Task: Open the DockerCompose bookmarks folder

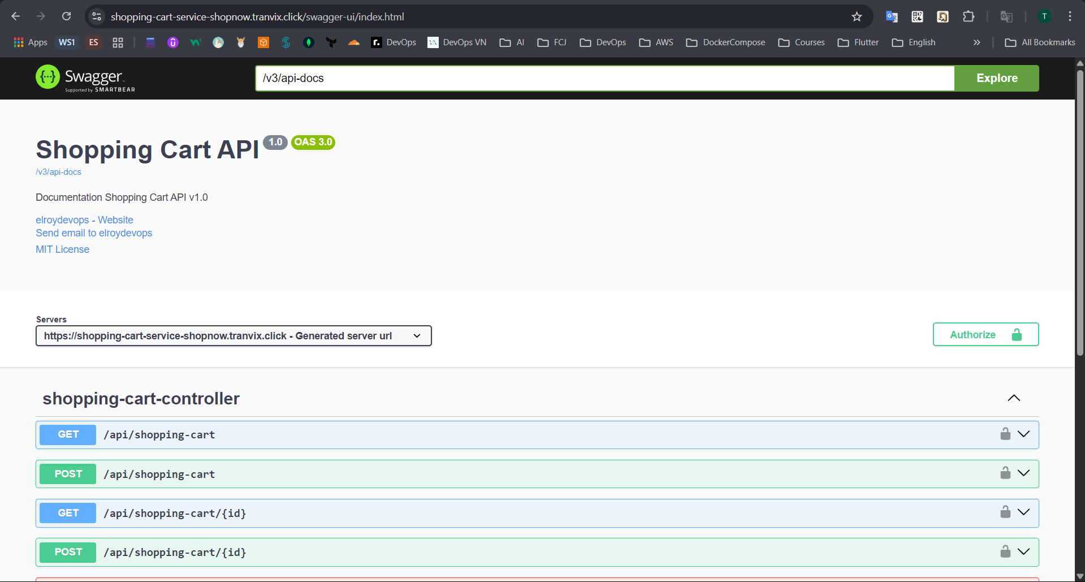Action: tap(725, 42)
